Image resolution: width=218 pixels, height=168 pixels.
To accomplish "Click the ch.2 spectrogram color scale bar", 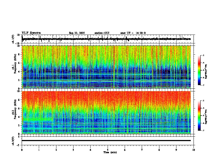I will [199, 116].
